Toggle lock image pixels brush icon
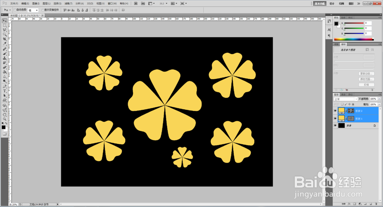383x207 pixels. 346,104
